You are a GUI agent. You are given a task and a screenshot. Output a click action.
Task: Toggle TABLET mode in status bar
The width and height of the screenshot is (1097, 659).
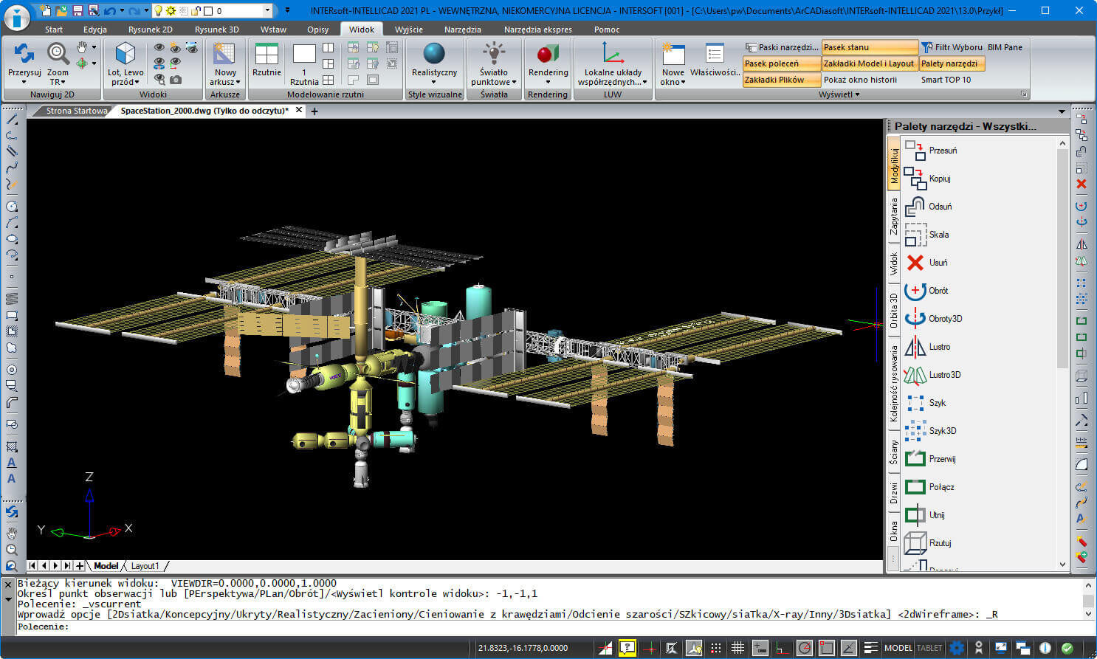click(929, 648)
